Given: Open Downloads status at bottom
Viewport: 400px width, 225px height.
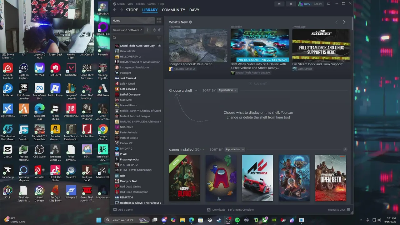Looking at the screenshot, I should (230, 210).
